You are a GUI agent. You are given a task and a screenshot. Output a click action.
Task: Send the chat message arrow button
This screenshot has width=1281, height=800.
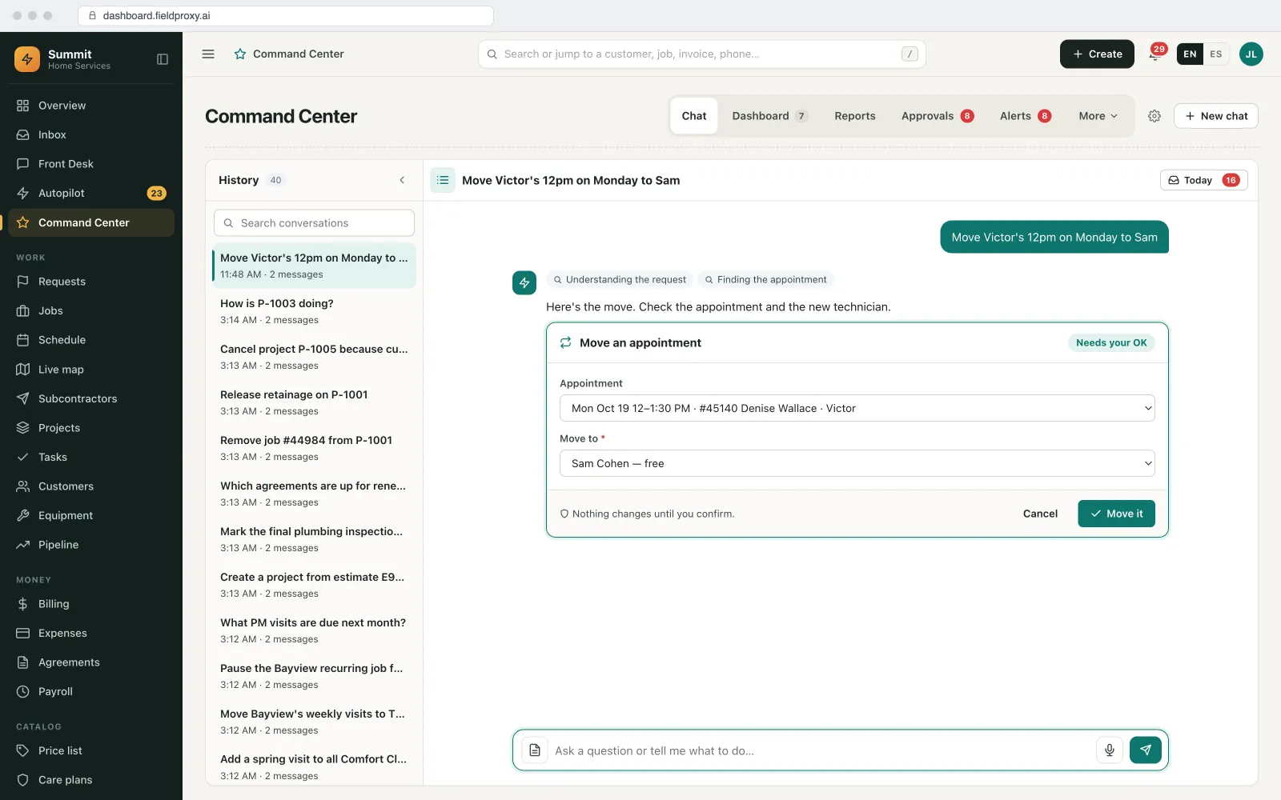point(1146,750)
